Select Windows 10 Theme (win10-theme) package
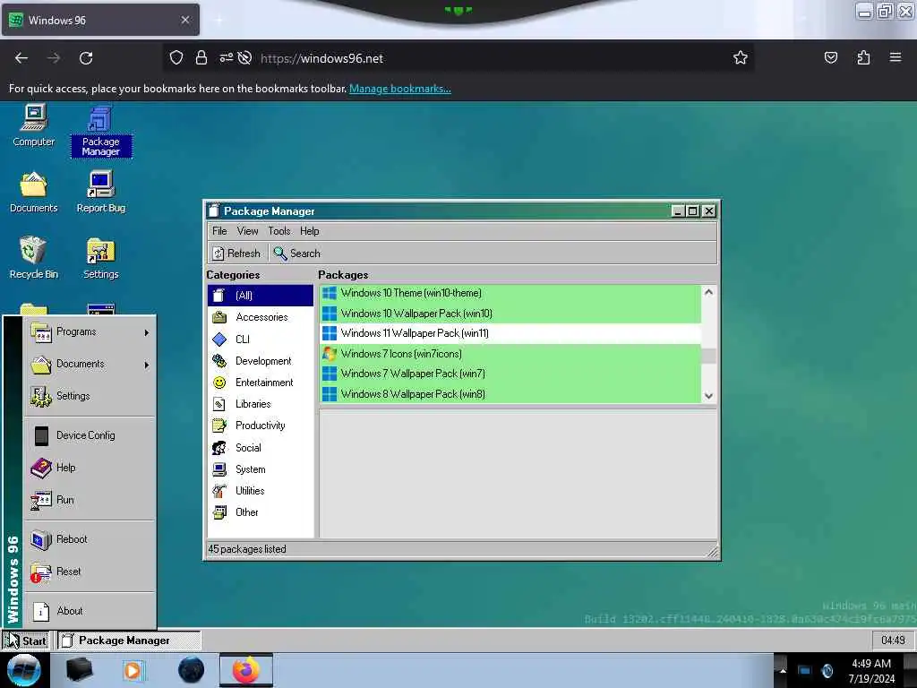Image resolution: width=917 pixels, height=688 pixels. (510, 293)
